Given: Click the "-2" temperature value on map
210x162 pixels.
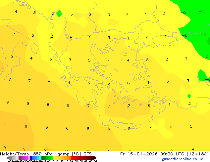Looking at the screenshot, I should (204, 34).
